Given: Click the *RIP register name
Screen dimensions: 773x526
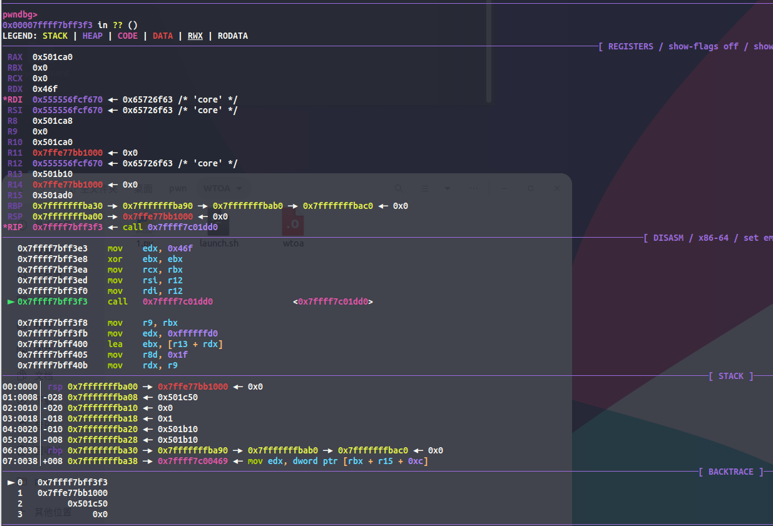Looking at the screenshot, I should (13, 227).
